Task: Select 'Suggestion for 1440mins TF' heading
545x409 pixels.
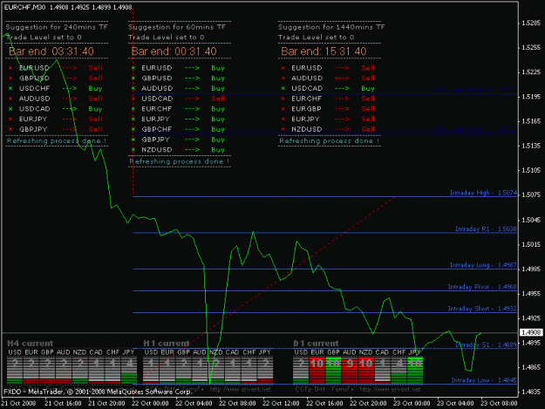Action: [331, 27]
